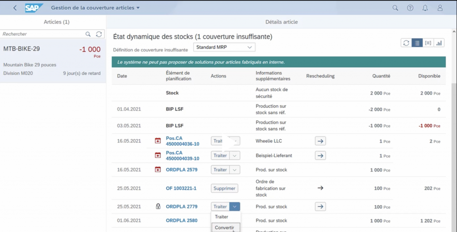Open the user profile icon
Viewport: 457px width, 232px height.
coord(440,8)
